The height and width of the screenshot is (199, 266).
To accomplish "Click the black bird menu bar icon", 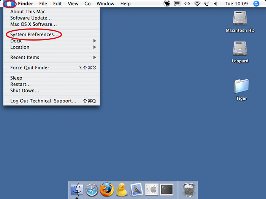I will pos(167,3).
